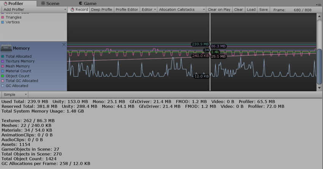Enable Deep Profile mode
Image resolution: width=323 pixels, height=169 pixels.
click(101, 9)
